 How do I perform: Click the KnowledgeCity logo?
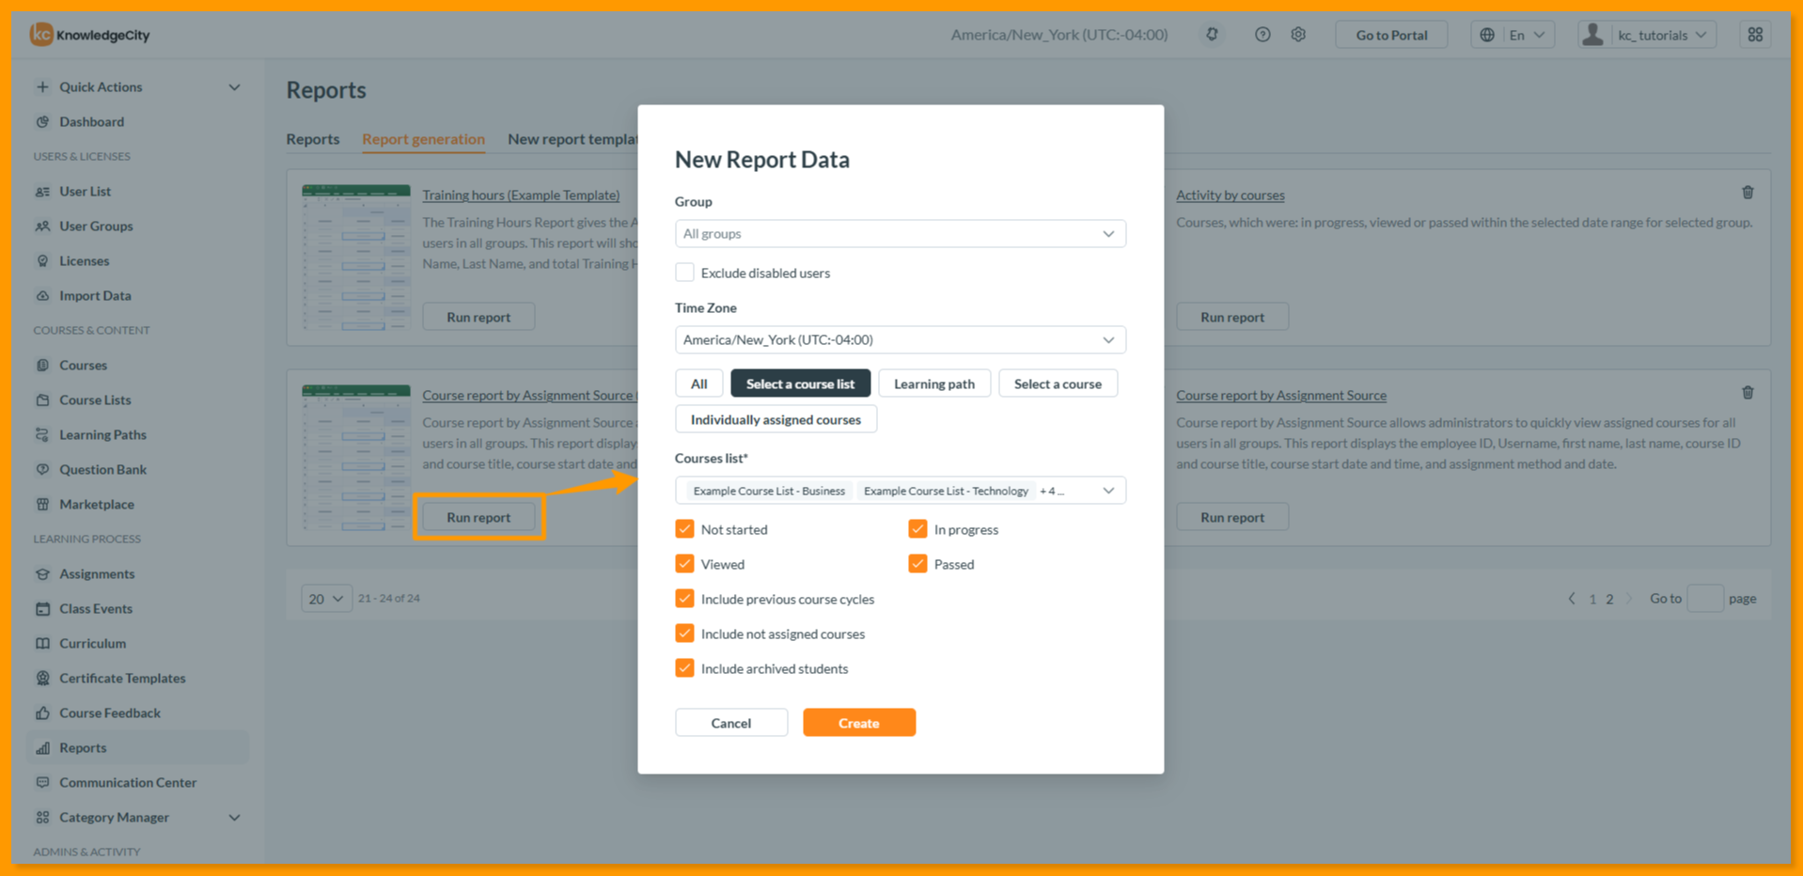[89, 35]
